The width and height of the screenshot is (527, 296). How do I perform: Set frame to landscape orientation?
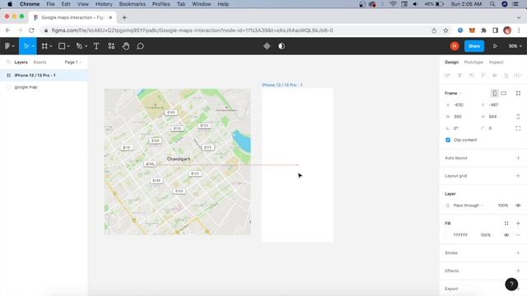tap(503, 93)
